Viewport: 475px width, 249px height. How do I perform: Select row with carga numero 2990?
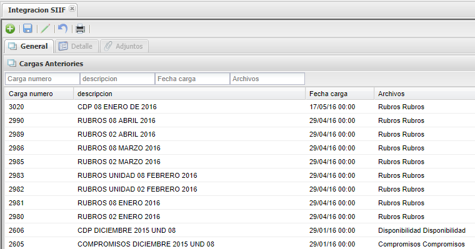239,120
